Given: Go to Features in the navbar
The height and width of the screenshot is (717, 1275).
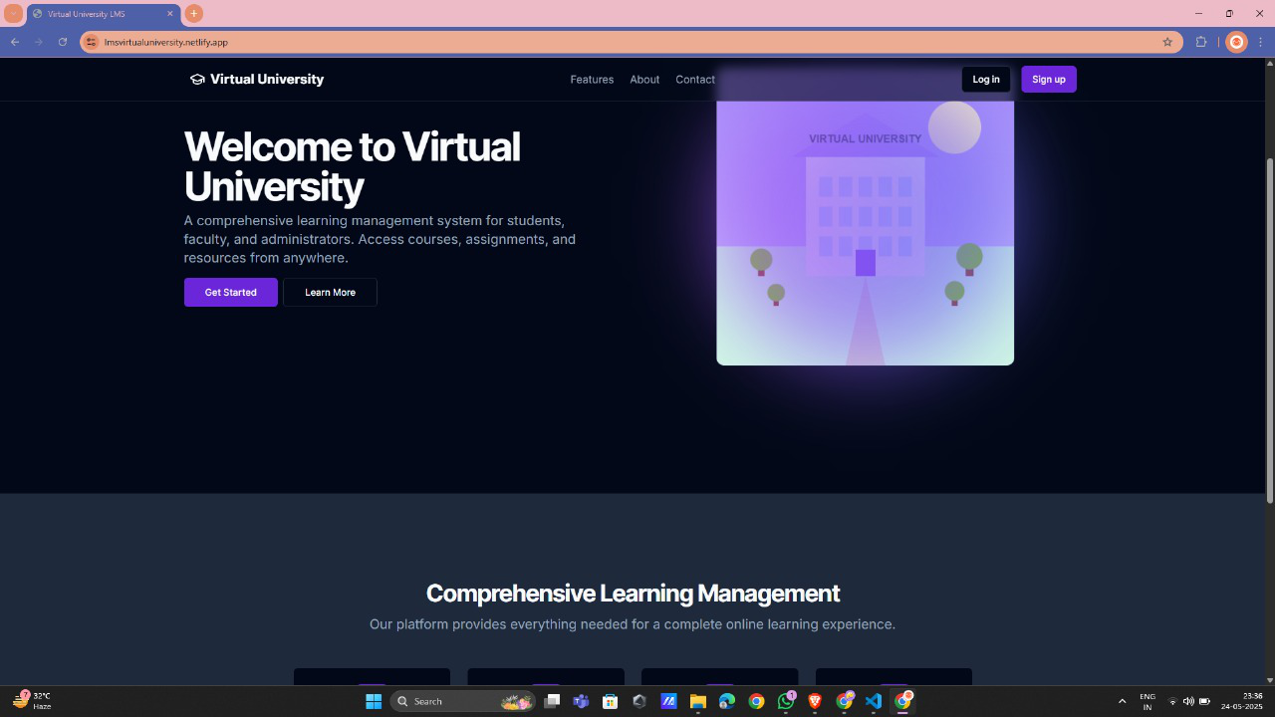Looking at the screenshot, I should point(592,80).
